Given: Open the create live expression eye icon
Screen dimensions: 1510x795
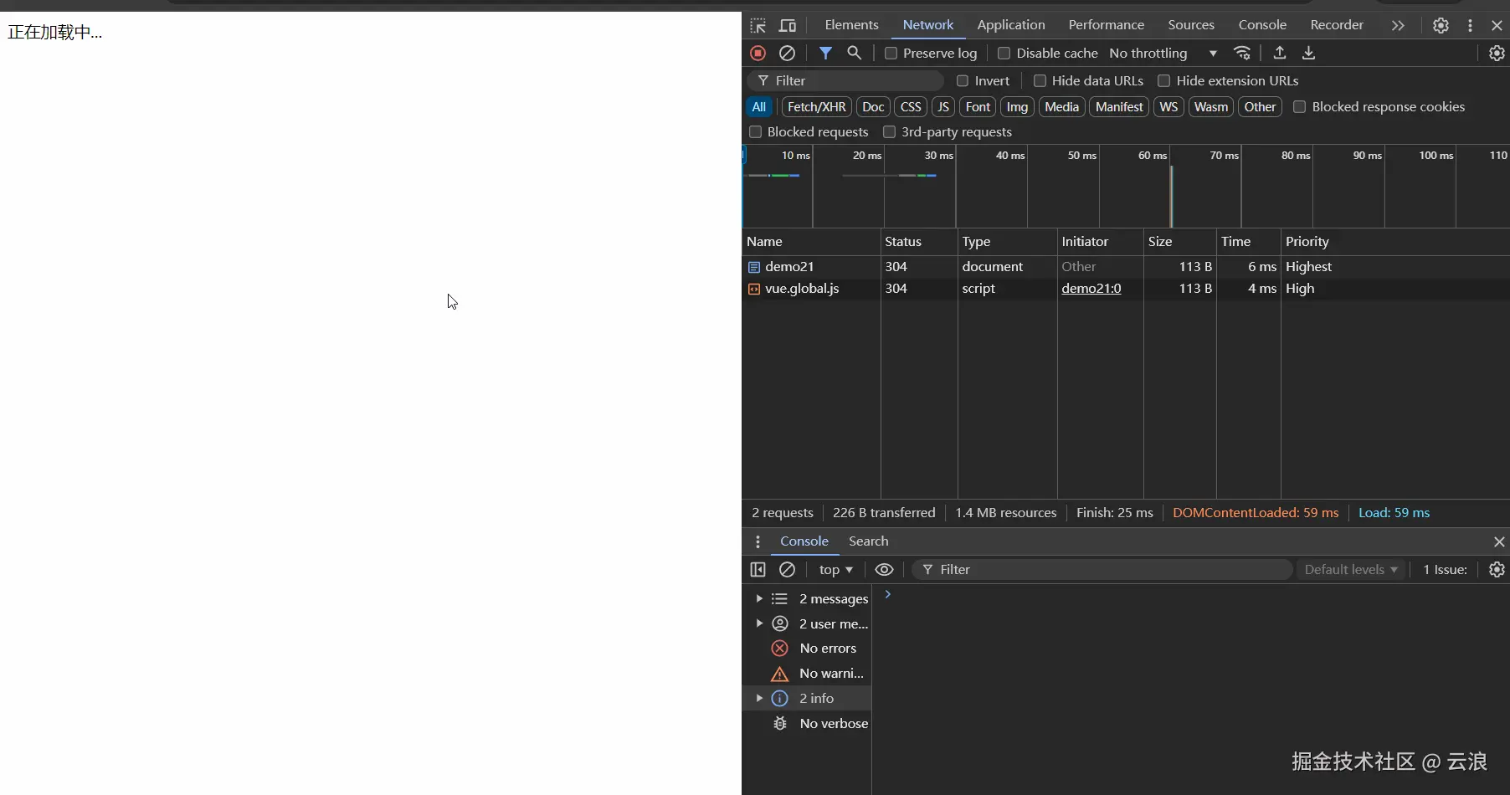Looking at the screenshot, I should click(883, 570).
